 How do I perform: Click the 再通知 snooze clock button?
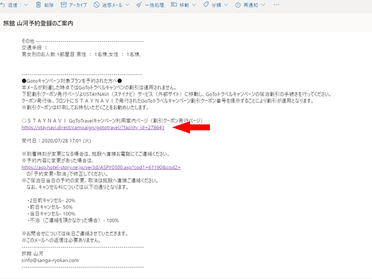pos(246,5)
